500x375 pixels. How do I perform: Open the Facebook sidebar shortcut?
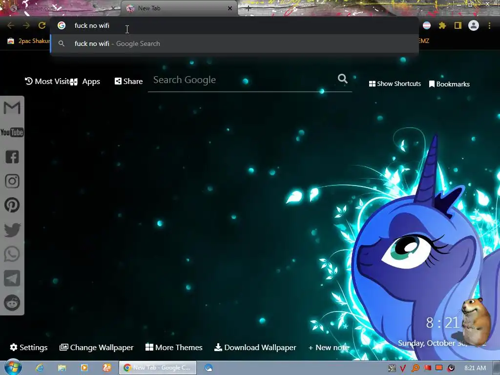(x=12, y=157)
